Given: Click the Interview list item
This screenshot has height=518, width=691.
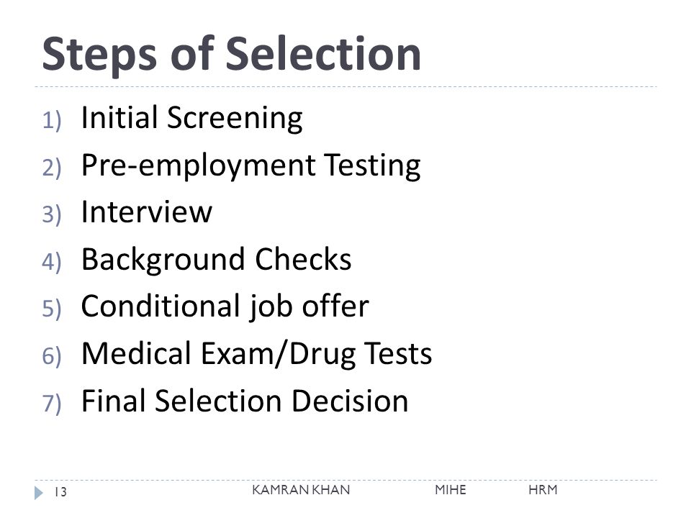Looking at the screenshot, I should coord(147,212).
